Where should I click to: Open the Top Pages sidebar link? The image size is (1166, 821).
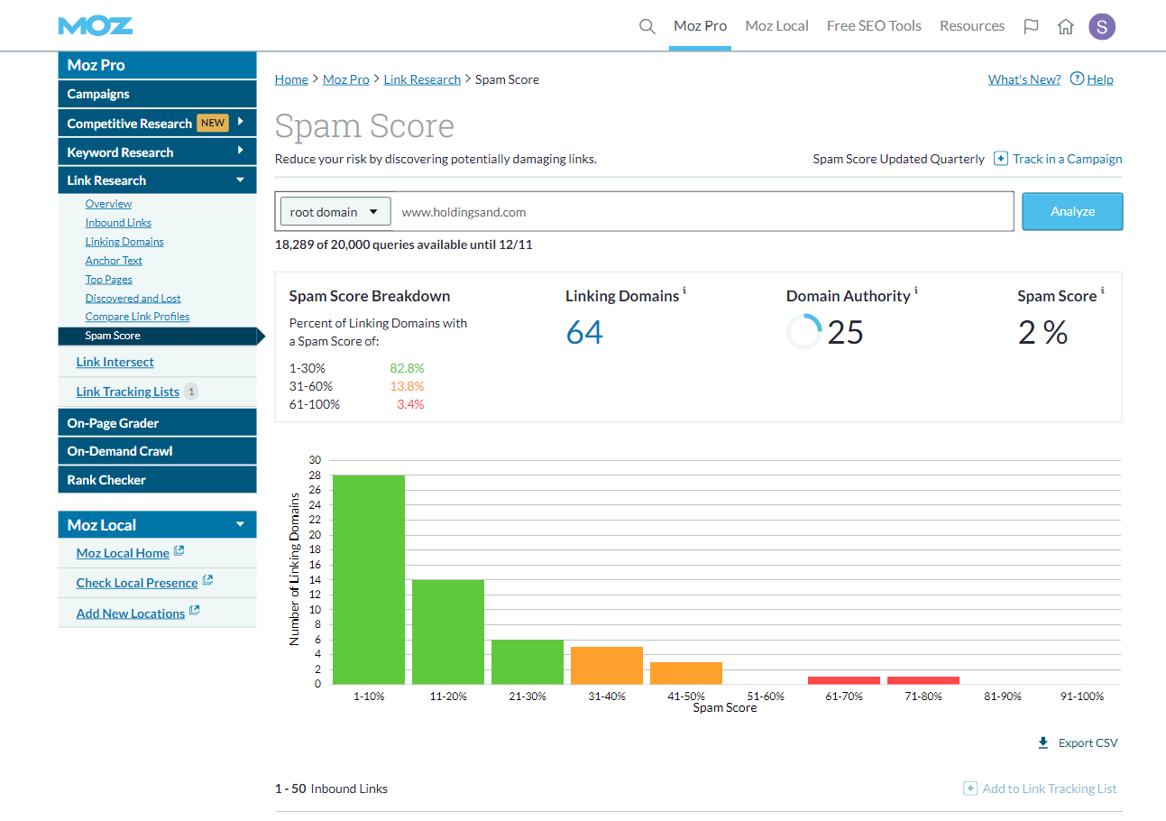tap(109, 280)
